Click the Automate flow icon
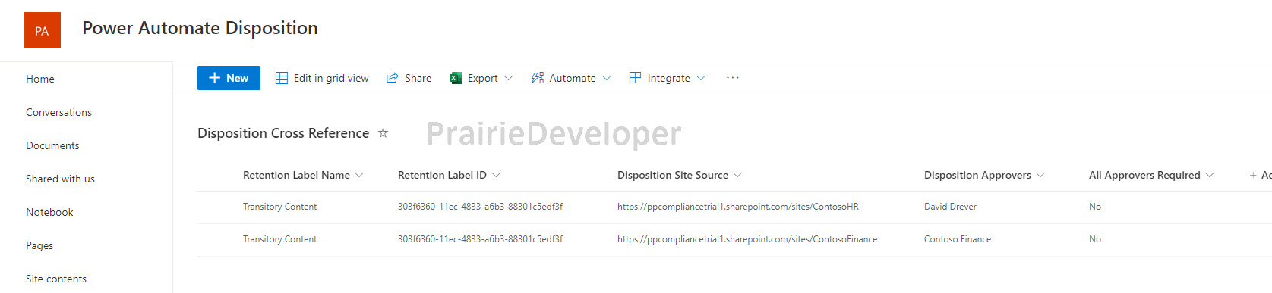The width and height of the screenshot is (1272, 293). pos(538,78)
